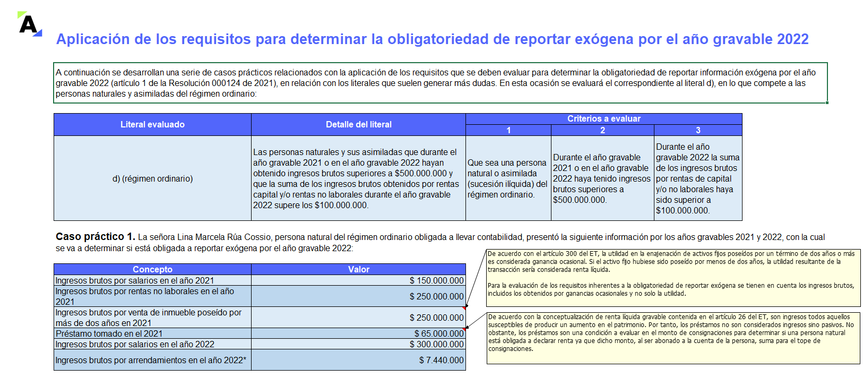This screenshot has width=863, height=377.
Task: Select the 'Literal evaluado' header cell
Action: coord(152,125)
